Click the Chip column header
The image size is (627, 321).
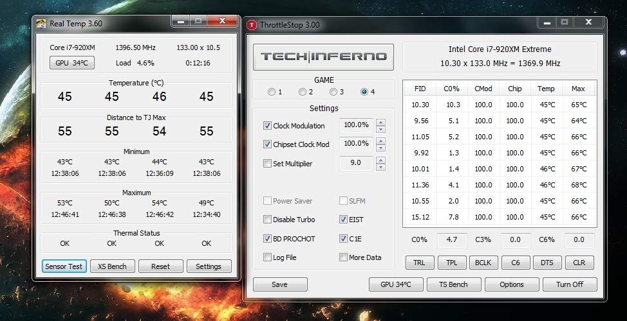[x=515, y=89]
